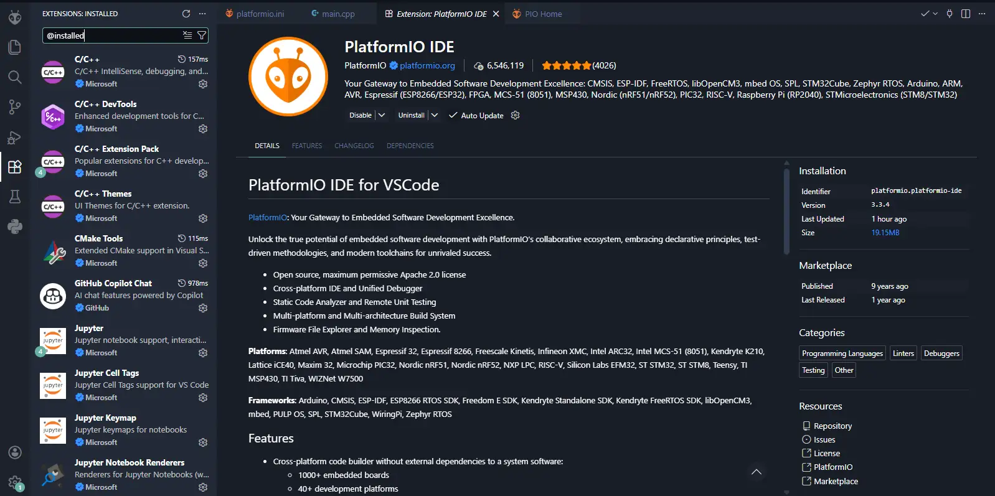The height and width of the screenshot is (496, 995).
Task: Open PlatformIO IDE extension settings gear
Action: click(515, 115)
